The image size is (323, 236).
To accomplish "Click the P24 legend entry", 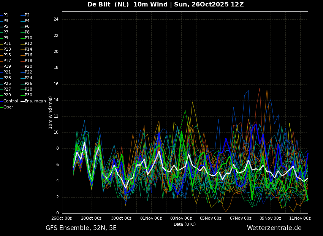I will click(x=26, y=78).
